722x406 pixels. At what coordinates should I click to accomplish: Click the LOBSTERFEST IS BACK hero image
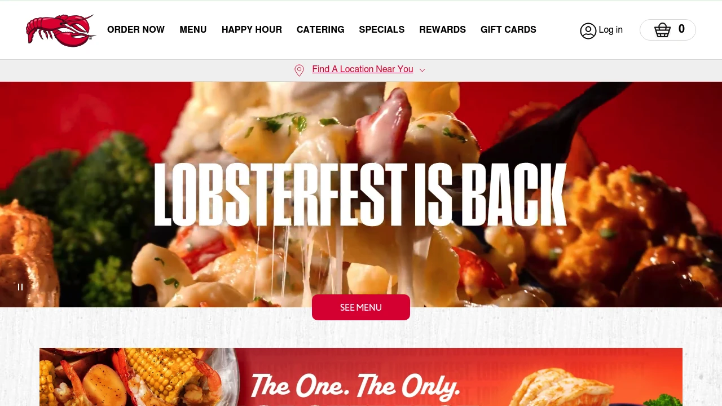(361, 195)
